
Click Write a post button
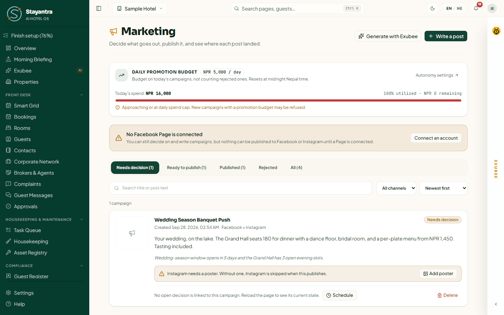pos(446,36)
